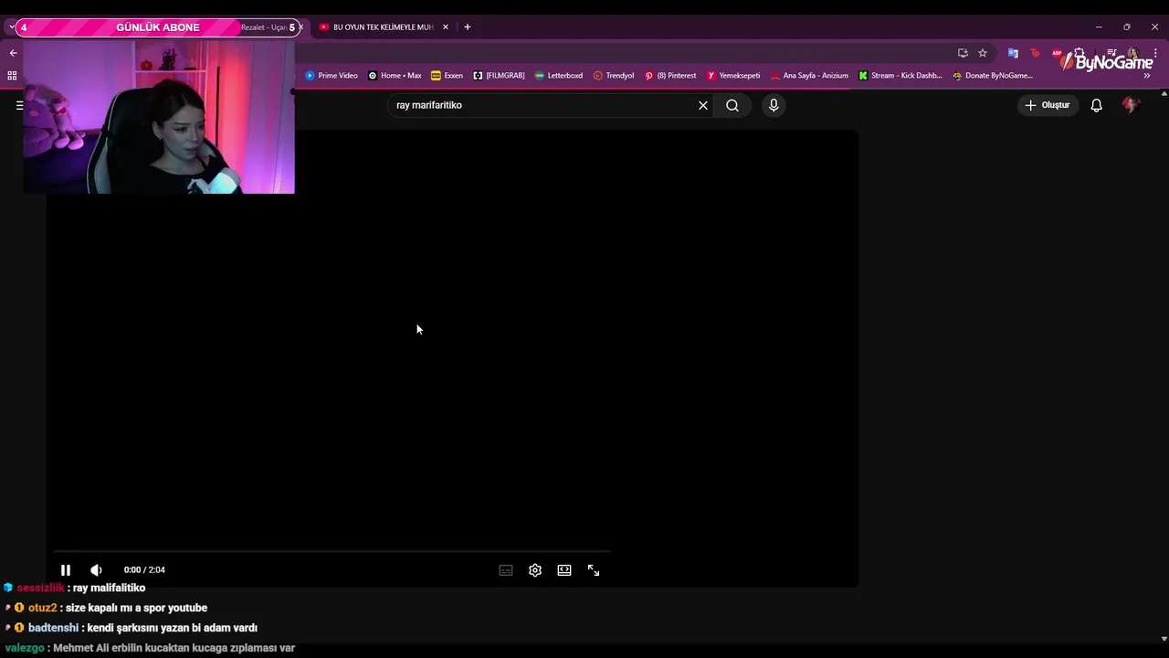This screenshot has width=1169, height=658.
Task: Click page scrollbar down arrow
Action: coord(1164,639)
